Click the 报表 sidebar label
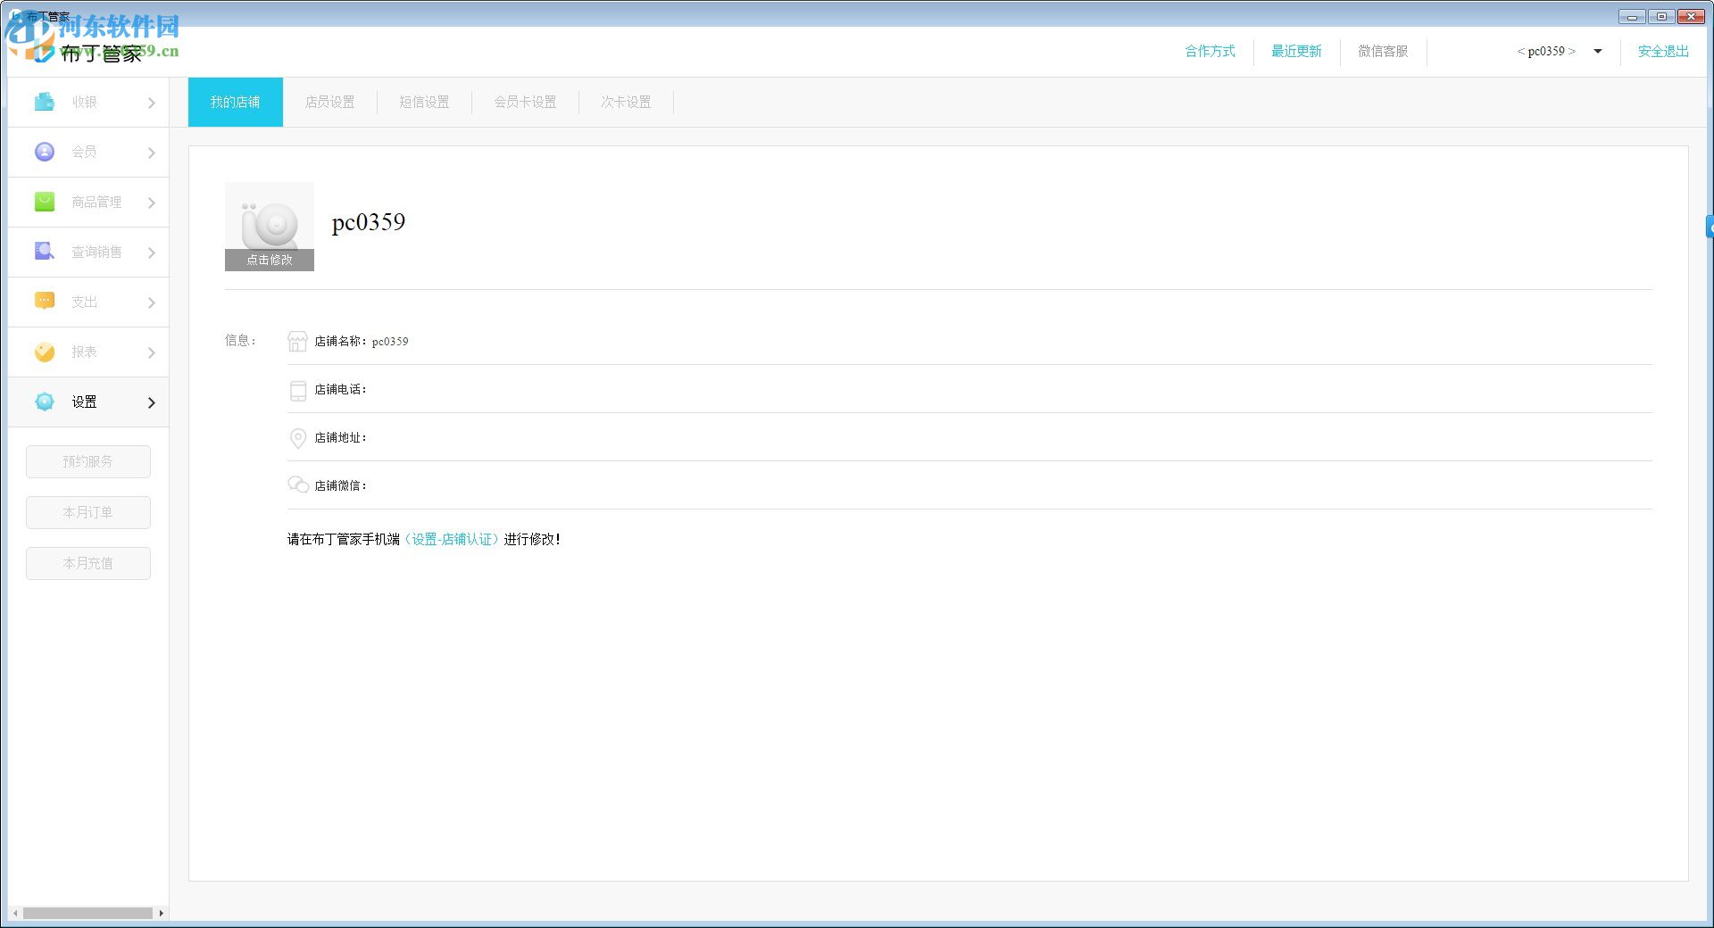 point(85,352)
